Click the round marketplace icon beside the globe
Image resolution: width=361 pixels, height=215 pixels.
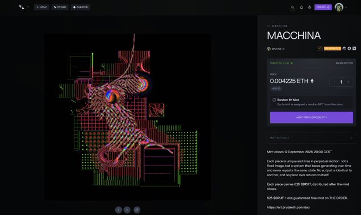click(x=349, y=48)
